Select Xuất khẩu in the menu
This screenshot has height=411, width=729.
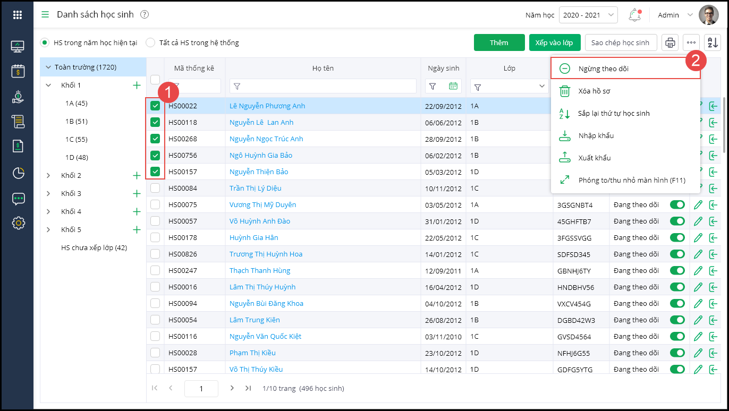[594, 158]
